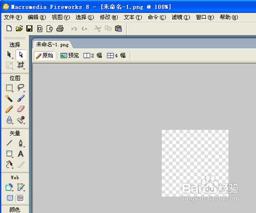The image size is (256, 213).
Task: Select the Freeform reshape tool
Action: (9, 164)
